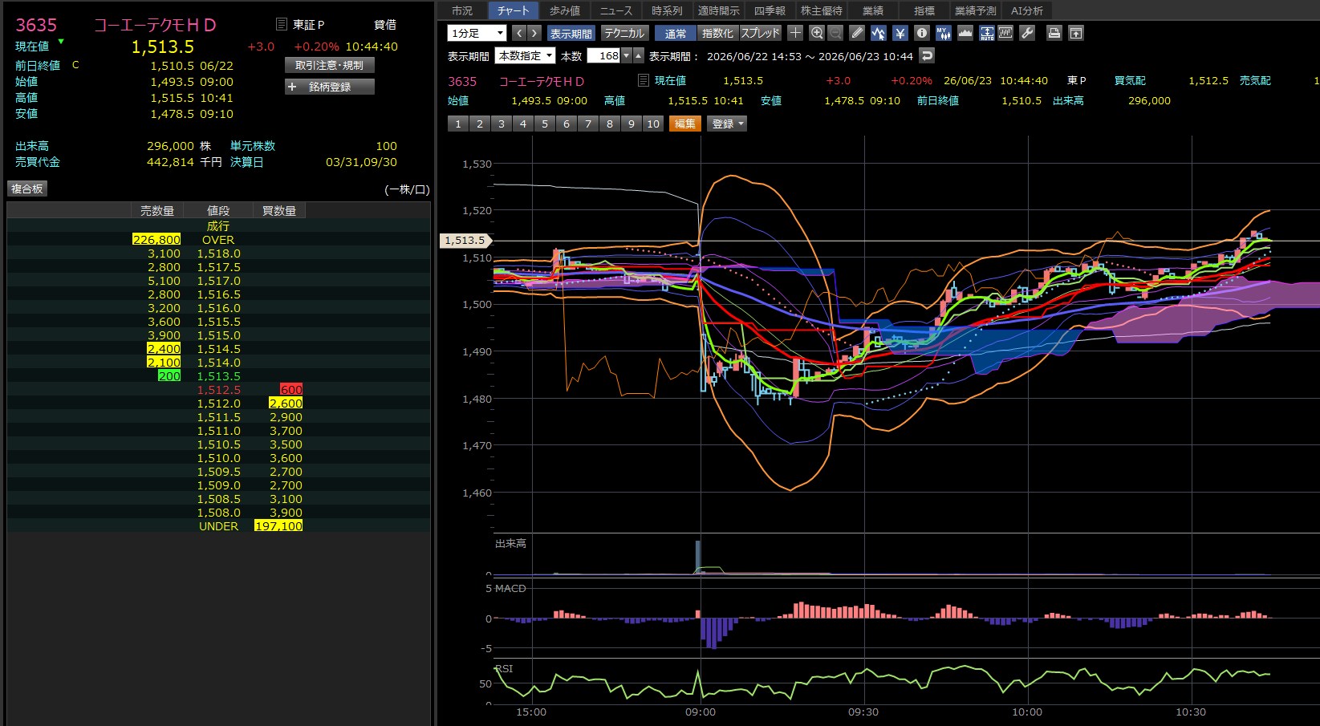The image size is (1320, 726).
Task: Open the ニュース tab
Action: [x=616, y=10]
